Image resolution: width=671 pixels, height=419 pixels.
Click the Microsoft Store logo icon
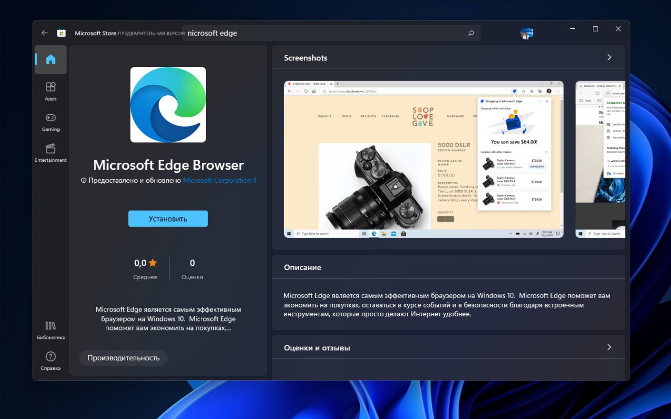(61, 33)
